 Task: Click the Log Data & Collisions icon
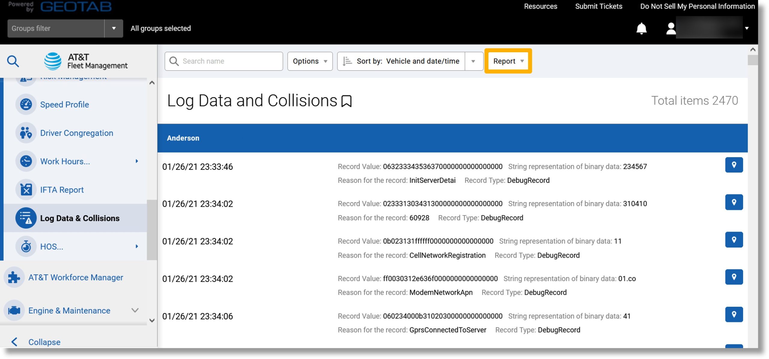pyautogui.click(x=26, y=218)
